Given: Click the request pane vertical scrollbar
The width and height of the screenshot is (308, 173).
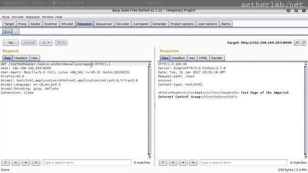Looking at the screenshot, I should coord(150,110).
